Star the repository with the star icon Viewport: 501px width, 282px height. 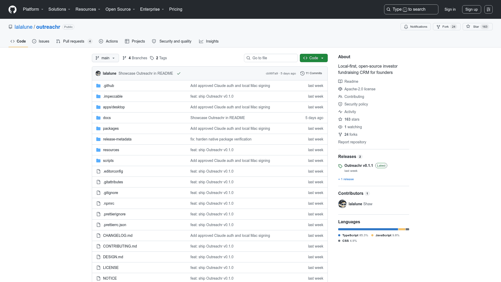468,27
